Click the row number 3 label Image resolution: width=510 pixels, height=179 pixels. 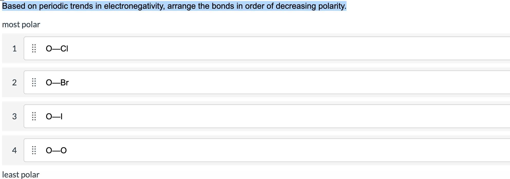point(14,117)
